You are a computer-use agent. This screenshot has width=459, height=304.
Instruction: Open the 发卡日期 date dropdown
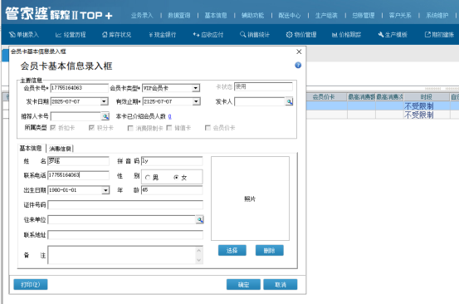coord(104,101)
